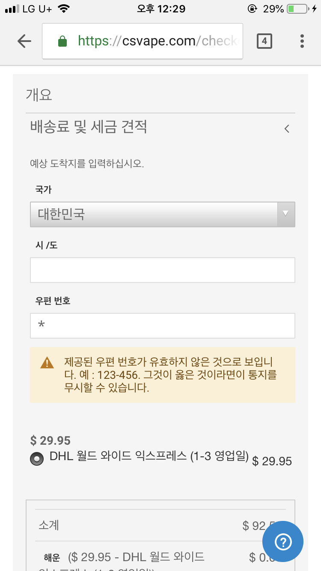Collapse the 배송료 및 세금 견적 chevron
Image resolution: width=321 pixels, height=571 pixels.
coord(287,128)
